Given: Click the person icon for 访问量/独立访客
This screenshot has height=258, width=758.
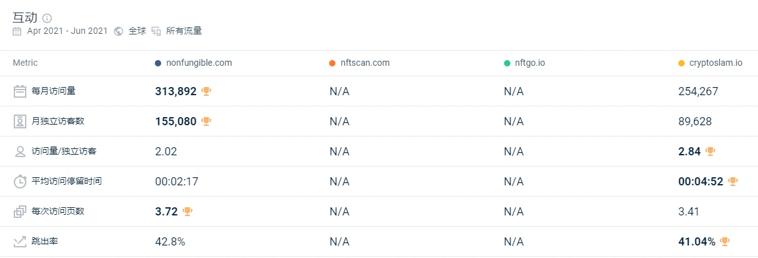Looking at the screenshot, I should tap(20, 152).
